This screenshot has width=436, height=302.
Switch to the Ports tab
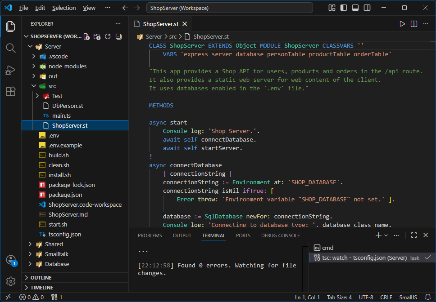[243, 235]
